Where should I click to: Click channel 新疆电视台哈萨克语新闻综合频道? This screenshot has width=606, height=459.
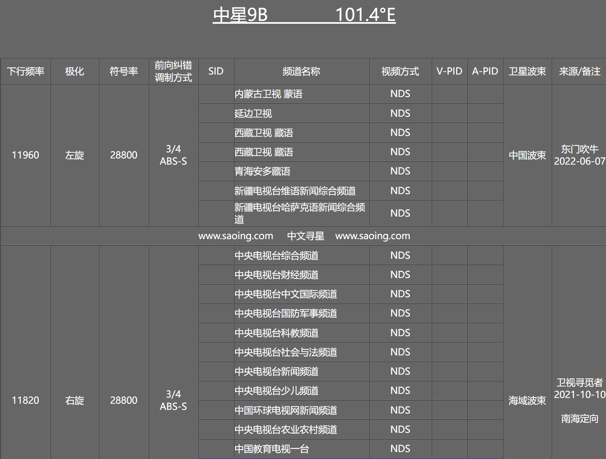[300, 213]
